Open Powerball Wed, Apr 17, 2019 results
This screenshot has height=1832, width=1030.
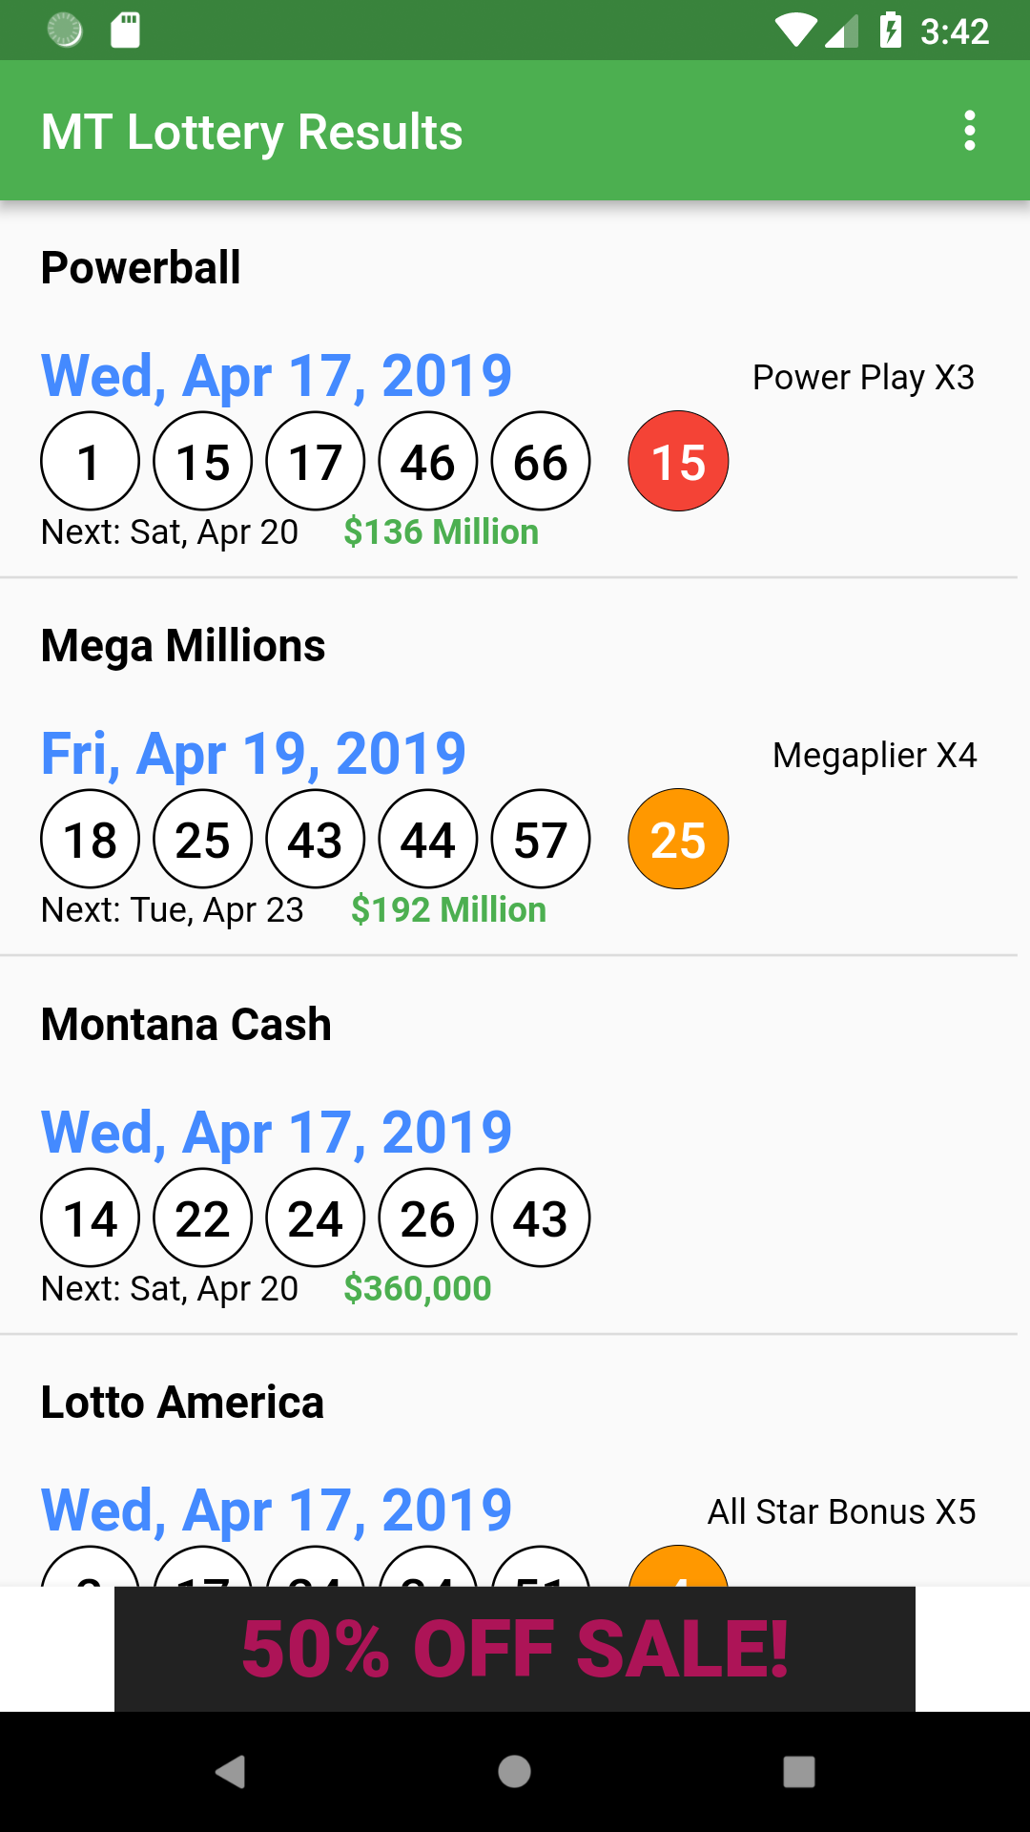point(277,376)
